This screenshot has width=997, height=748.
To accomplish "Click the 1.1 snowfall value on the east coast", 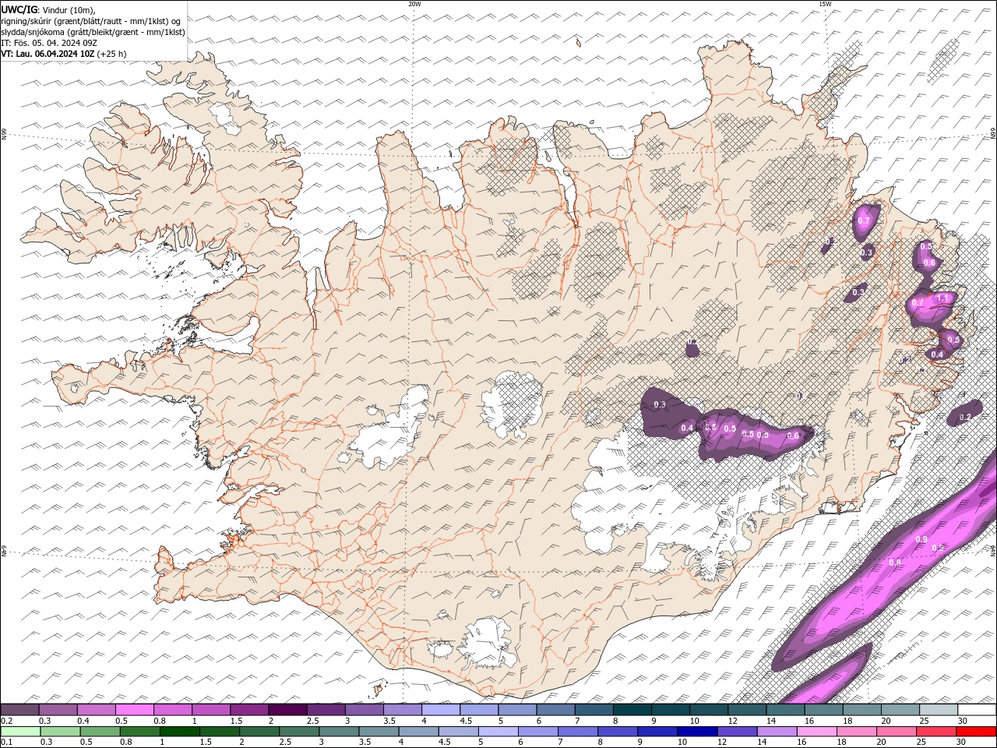I will (x=942, y=298).
